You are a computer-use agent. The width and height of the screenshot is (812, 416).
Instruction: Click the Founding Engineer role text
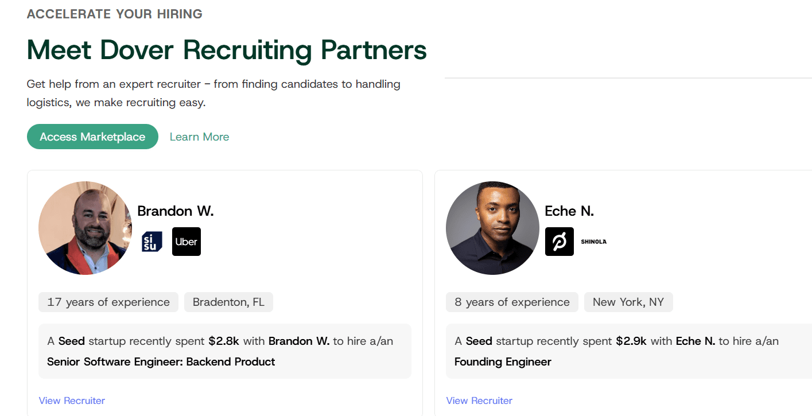pos(503,362)
